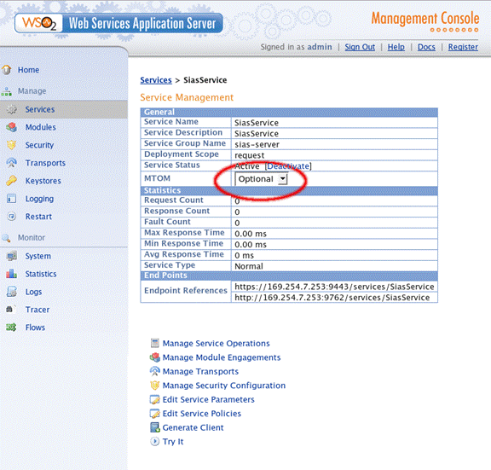The width and height of the screenshot is (491, 470).
Task: Open Tracer under Monitor
Action: tap(38, 310)
